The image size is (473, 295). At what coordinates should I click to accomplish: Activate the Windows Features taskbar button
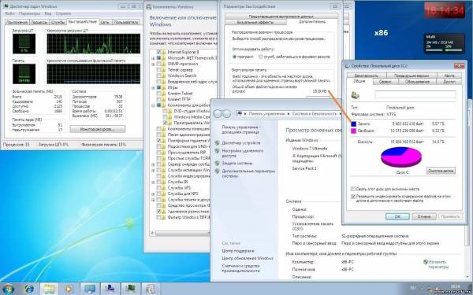pos(150,289)
